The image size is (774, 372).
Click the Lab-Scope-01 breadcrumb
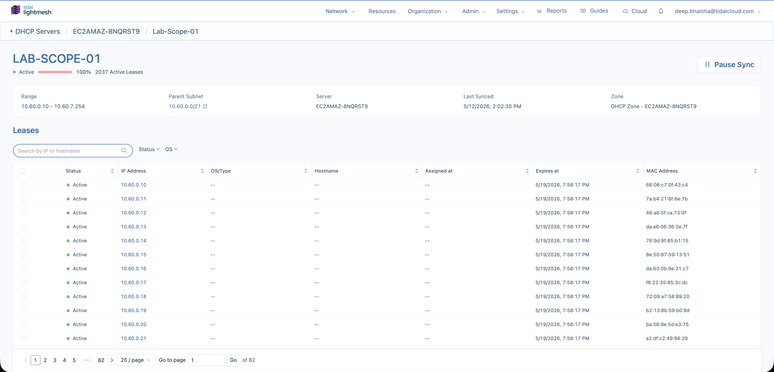point(175,31)
